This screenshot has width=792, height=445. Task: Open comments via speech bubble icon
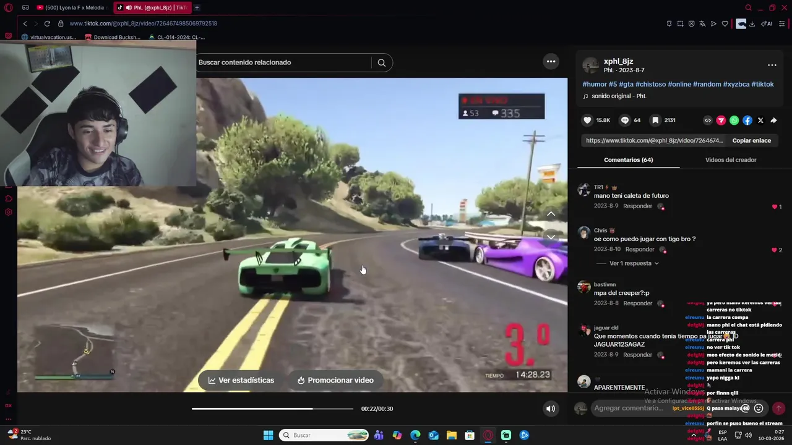[x=625, y=121]
